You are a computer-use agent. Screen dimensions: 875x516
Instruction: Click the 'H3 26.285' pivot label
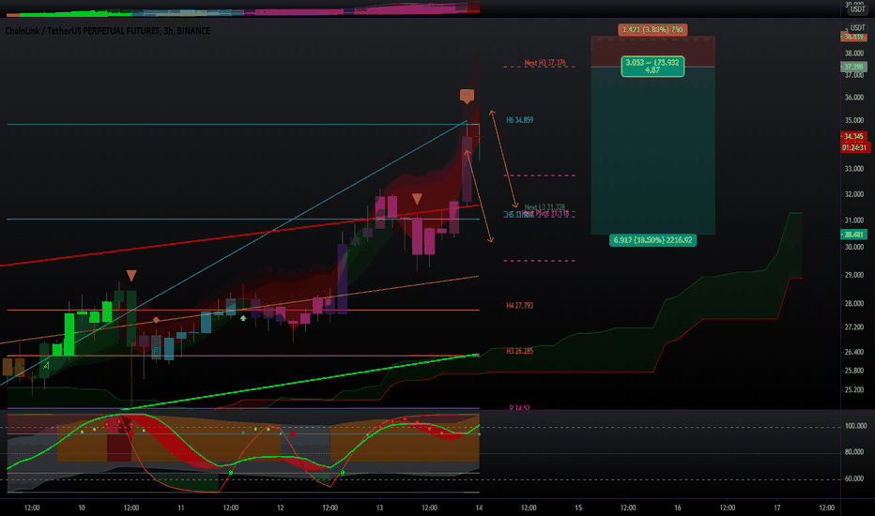pos(519,352)
